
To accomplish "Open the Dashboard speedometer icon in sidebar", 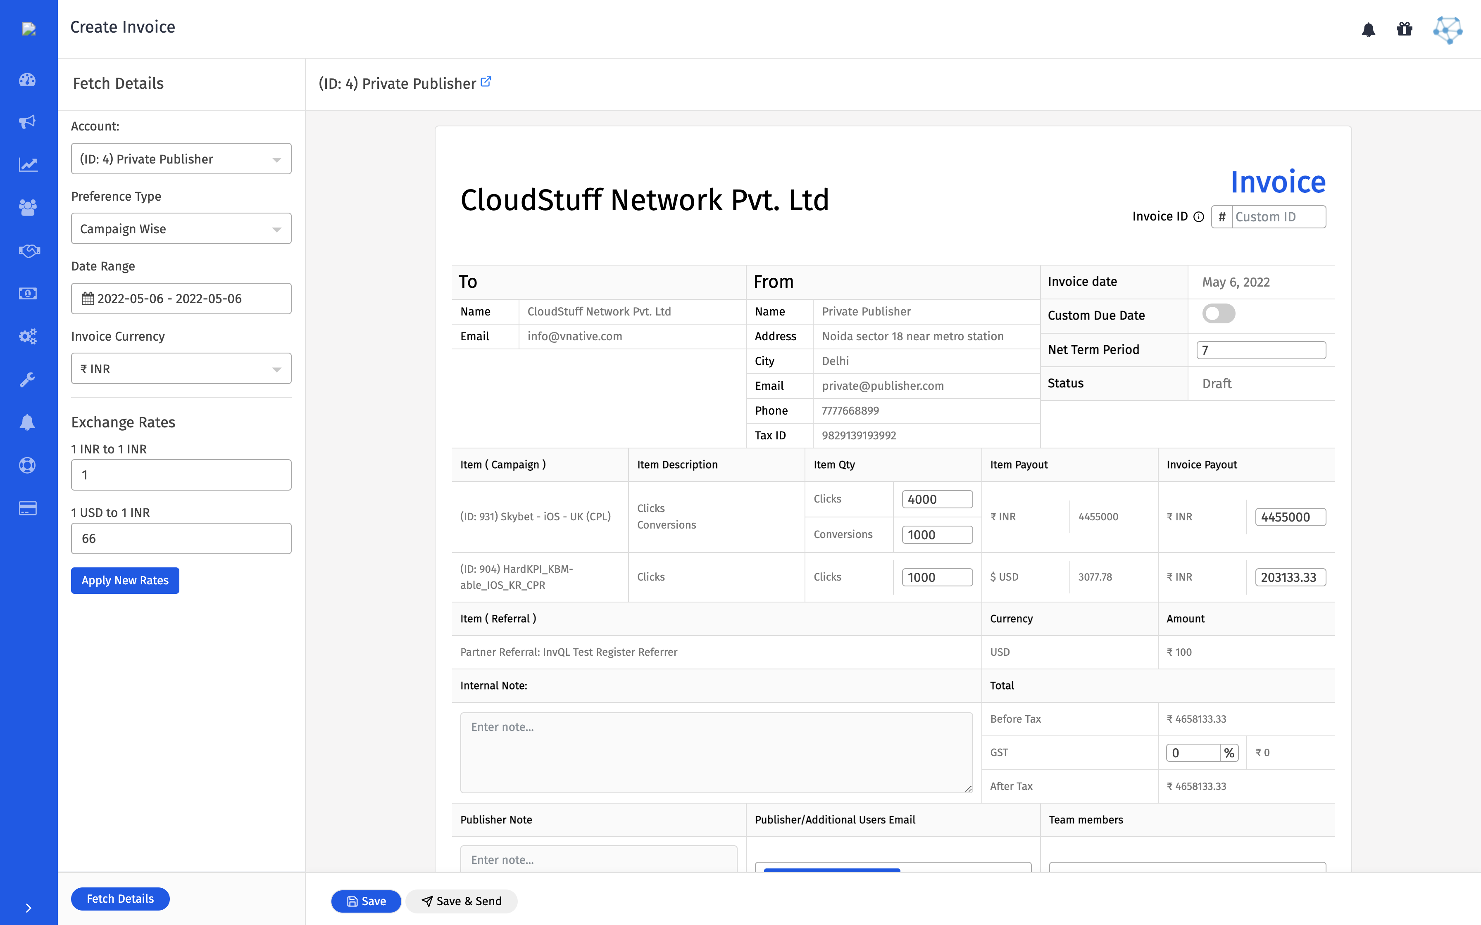I will pos(28,80).
